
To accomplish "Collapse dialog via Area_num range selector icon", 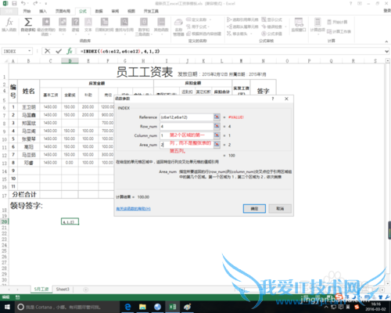I will click(x=217, y=145).
